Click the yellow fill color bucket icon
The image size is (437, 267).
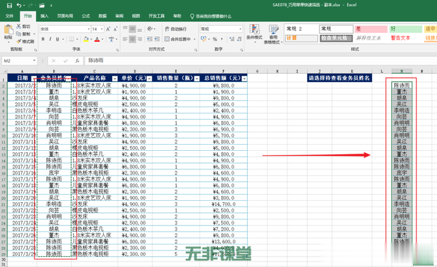point(86,39)
